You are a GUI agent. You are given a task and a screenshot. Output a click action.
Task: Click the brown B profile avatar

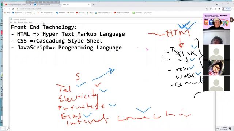(x=231, y=20)
